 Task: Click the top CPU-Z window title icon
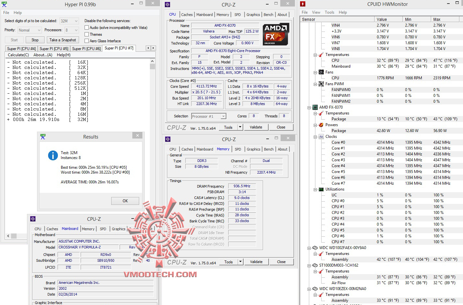(x=167, y=5)
